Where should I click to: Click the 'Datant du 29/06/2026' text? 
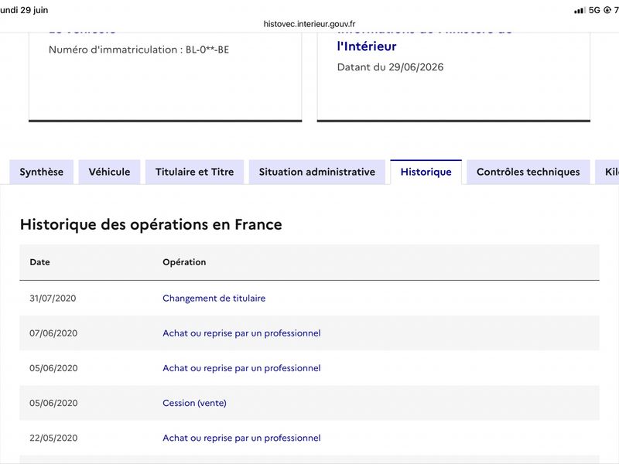click(391, 67)
